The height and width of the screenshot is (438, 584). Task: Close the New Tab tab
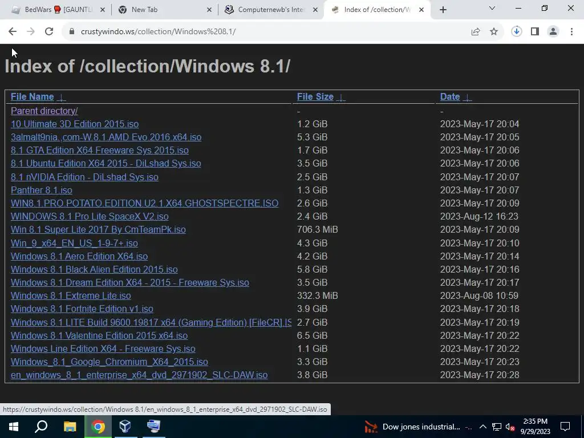[x=209, y=10]
